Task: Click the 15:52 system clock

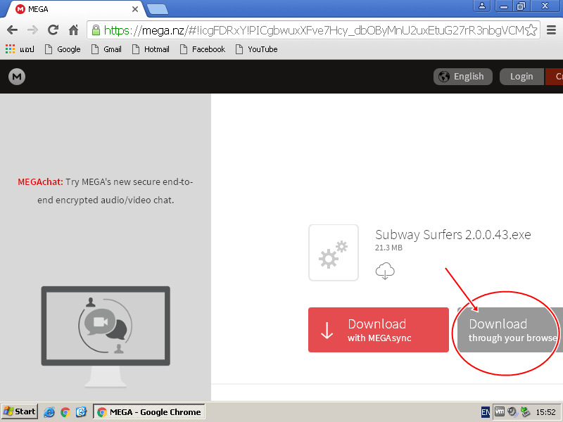Action: click(546, 412)
